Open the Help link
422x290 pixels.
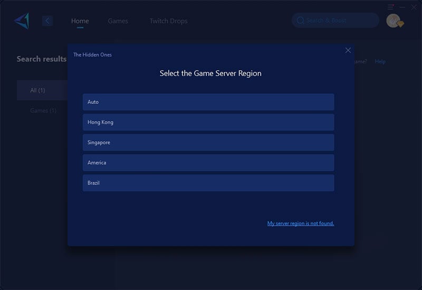[x=380, y=62]
